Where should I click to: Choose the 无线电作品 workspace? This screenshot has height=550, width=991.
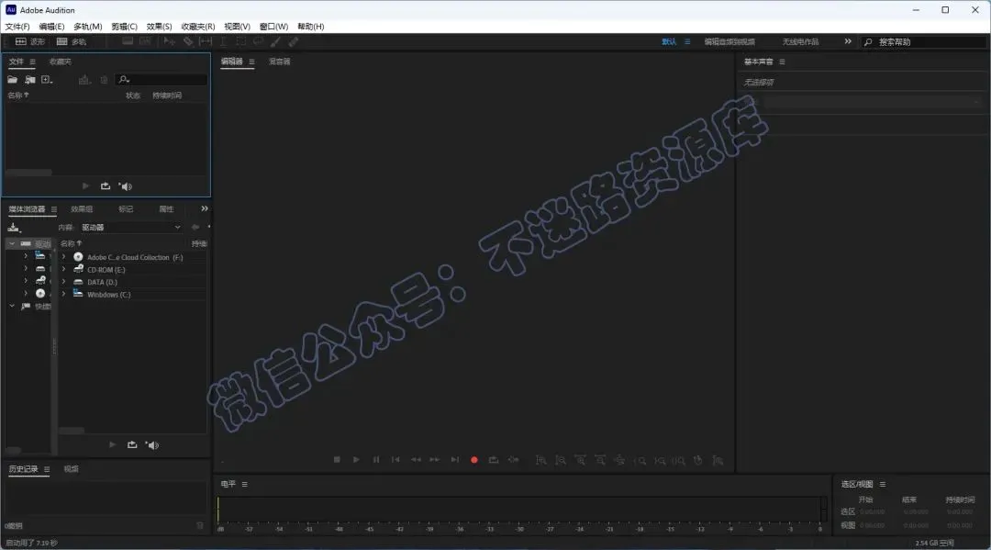[x=800, y=41]
